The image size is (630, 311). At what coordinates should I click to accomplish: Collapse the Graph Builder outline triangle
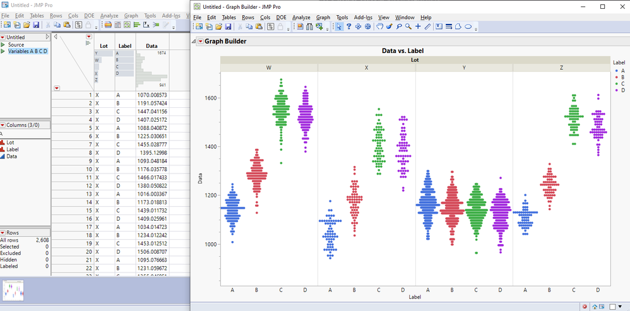(194, 42)
